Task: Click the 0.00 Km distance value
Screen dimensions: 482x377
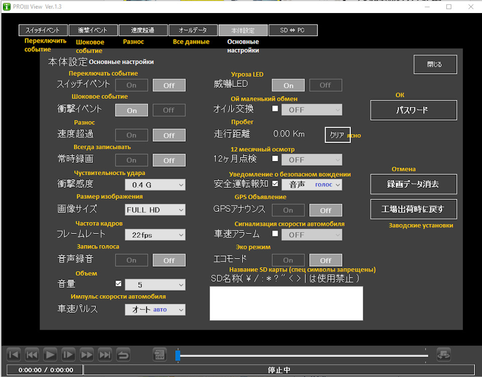Action: [x=289, y=134]
